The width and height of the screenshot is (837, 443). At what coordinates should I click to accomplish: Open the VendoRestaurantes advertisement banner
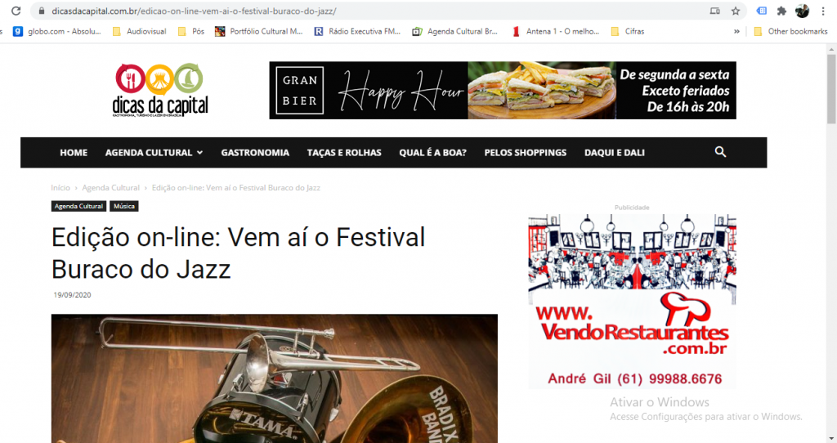(x=632, y=302)
